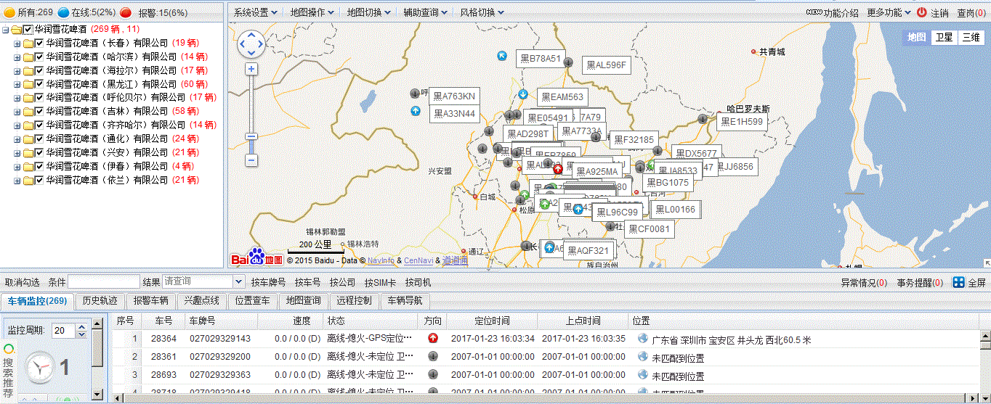The image size is (991, 404).
Task: Click the 按车牌号 search link
Action: click(268, 282)
